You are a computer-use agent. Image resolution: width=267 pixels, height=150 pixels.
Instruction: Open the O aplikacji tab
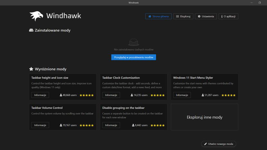click(x=228, y=16)
